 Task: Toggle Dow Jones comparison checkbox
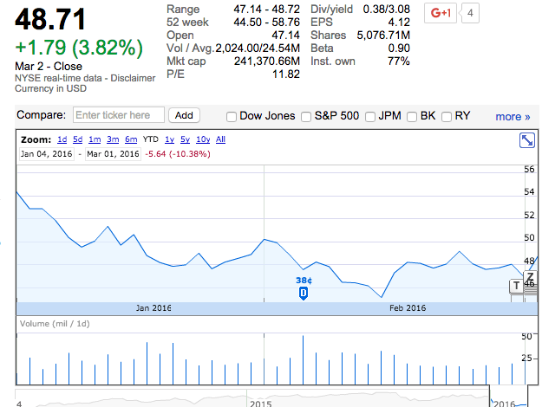click(x=232, y=117)
